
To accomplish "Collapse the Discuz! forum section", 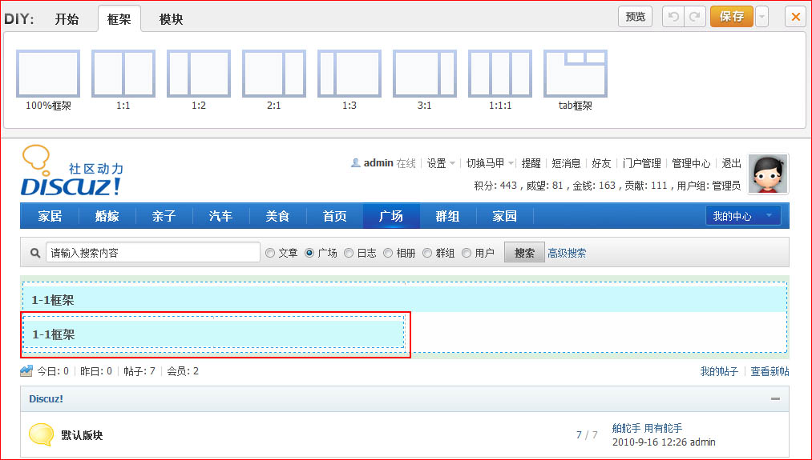I will pyautogui.click(x=775, y=399).
